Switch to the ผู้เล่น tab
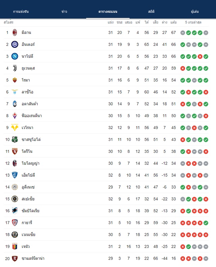The image size is (216, 267). tap(195, 12)
